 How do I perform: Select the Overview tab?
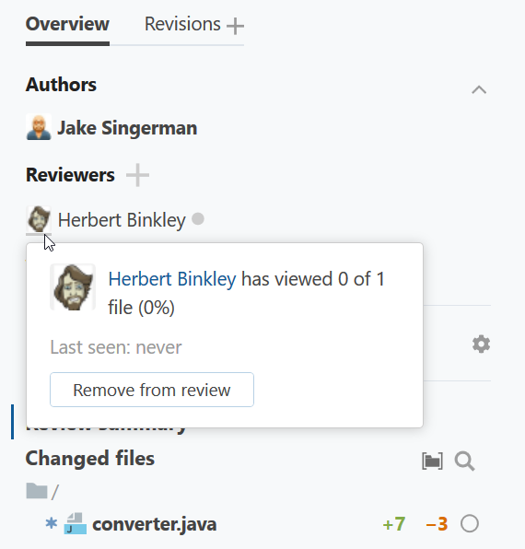click(67, 24)
